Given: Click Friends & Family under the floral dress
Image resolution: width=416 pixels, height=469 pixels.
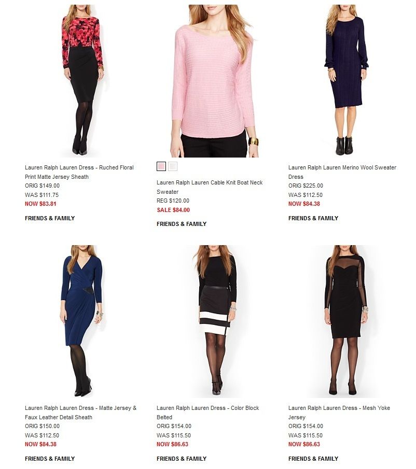Looking at the screenshot, I should pyautogui.click(x=50, y=218).
